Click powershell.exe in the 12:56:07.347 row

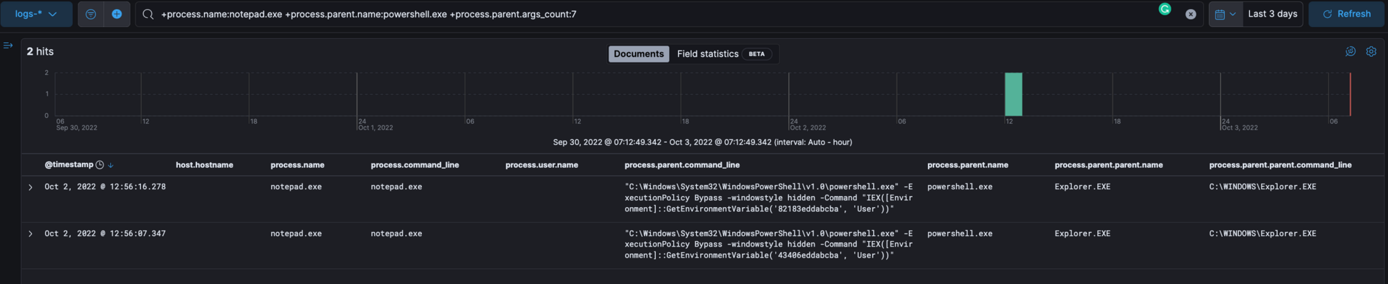960,233
